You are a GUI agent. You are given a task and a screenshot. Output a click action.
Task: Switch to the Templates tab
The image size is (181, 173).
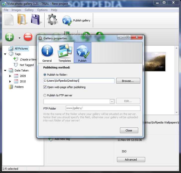(x=65, y=53)
